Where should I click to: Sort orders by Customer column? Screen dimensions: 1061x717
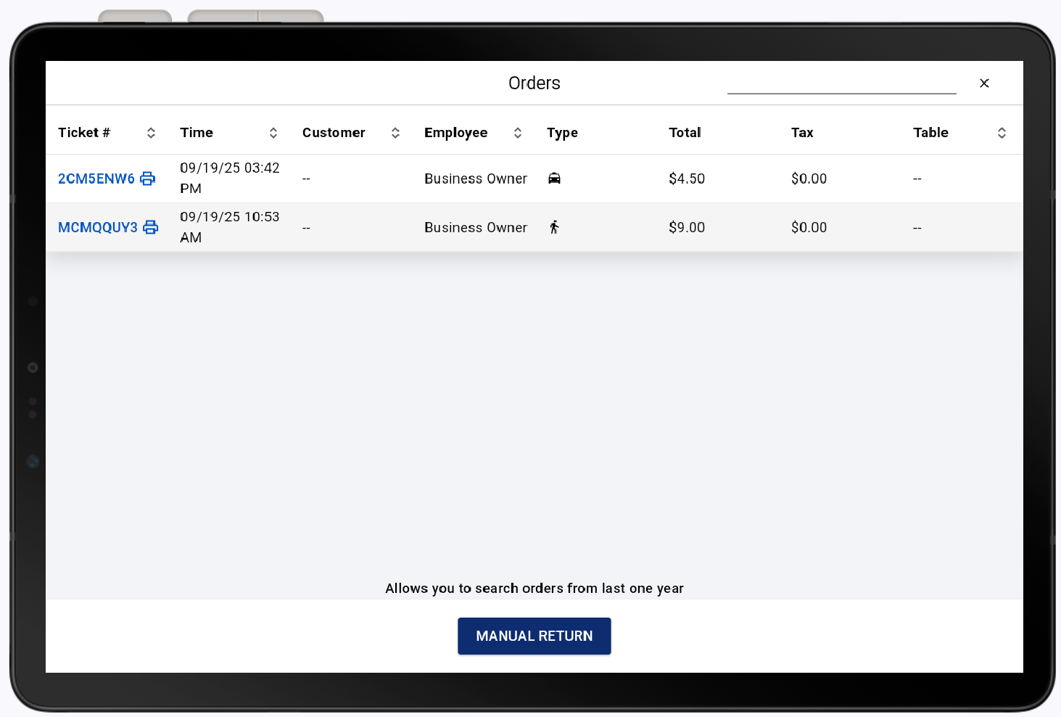pyautogui.click(x=396, y=133)
